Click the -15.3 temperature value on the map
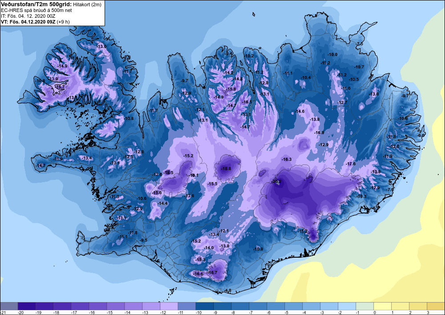The width and height of the screenshot is (445, 315). click(200, 259)
